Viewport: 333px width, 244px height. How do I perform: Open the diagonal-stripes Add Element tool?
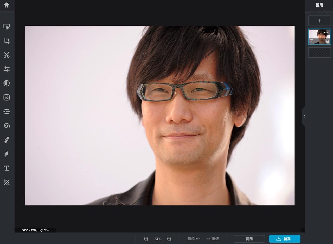coord(7,182)
